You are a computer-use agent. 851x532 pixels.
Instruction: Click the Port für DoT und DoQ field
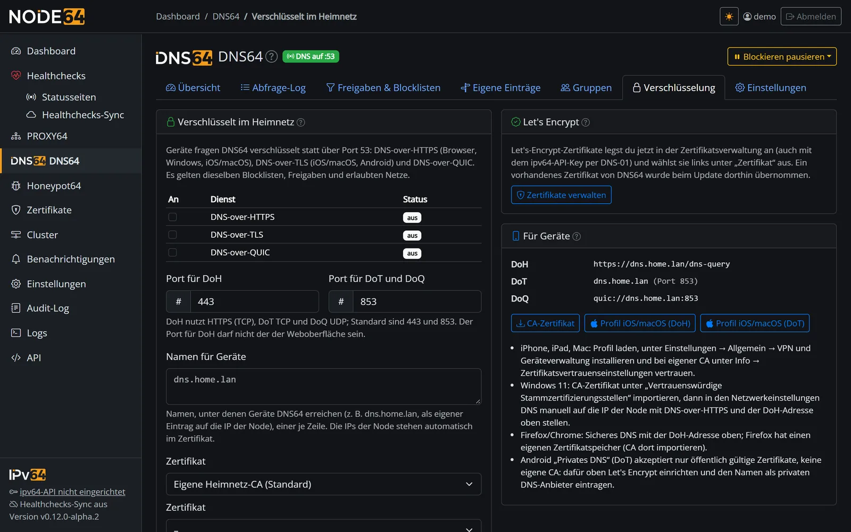point(418,302)
